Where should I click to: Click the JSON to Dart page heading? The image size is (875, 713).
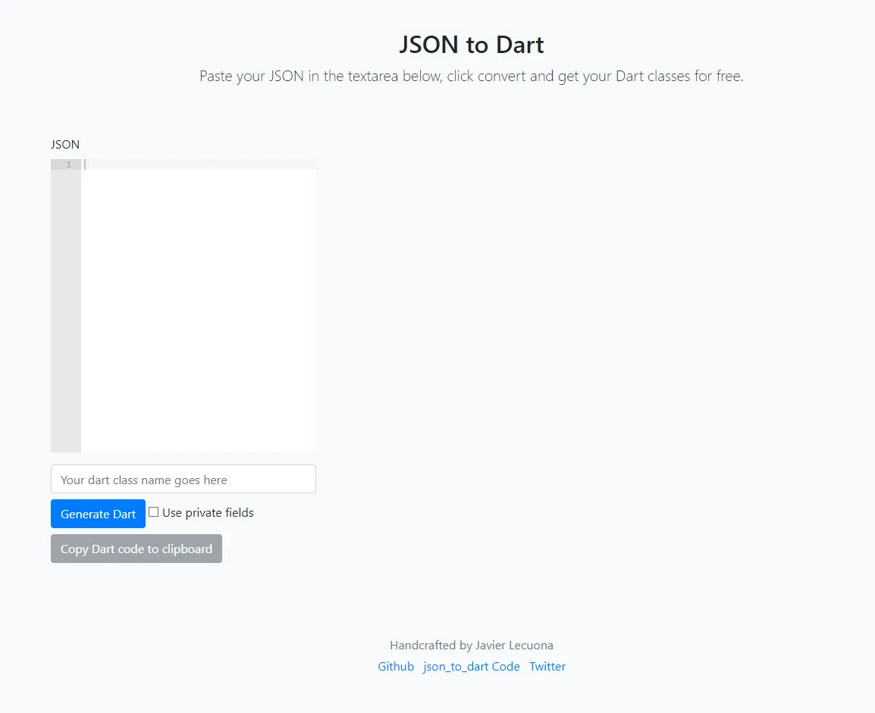click(x=471, y=45)
